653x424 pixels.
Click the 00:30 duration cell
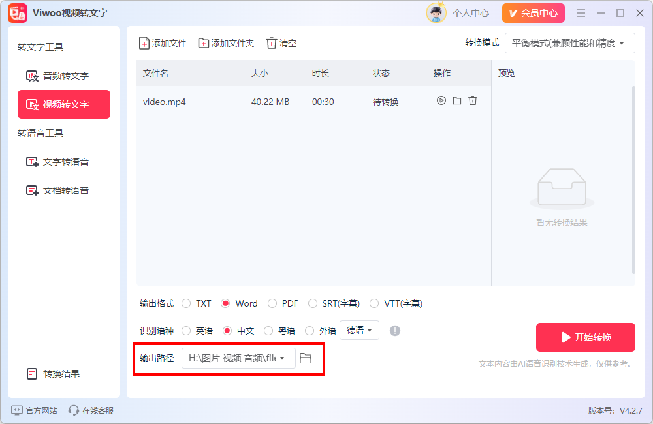coord(323,102)
